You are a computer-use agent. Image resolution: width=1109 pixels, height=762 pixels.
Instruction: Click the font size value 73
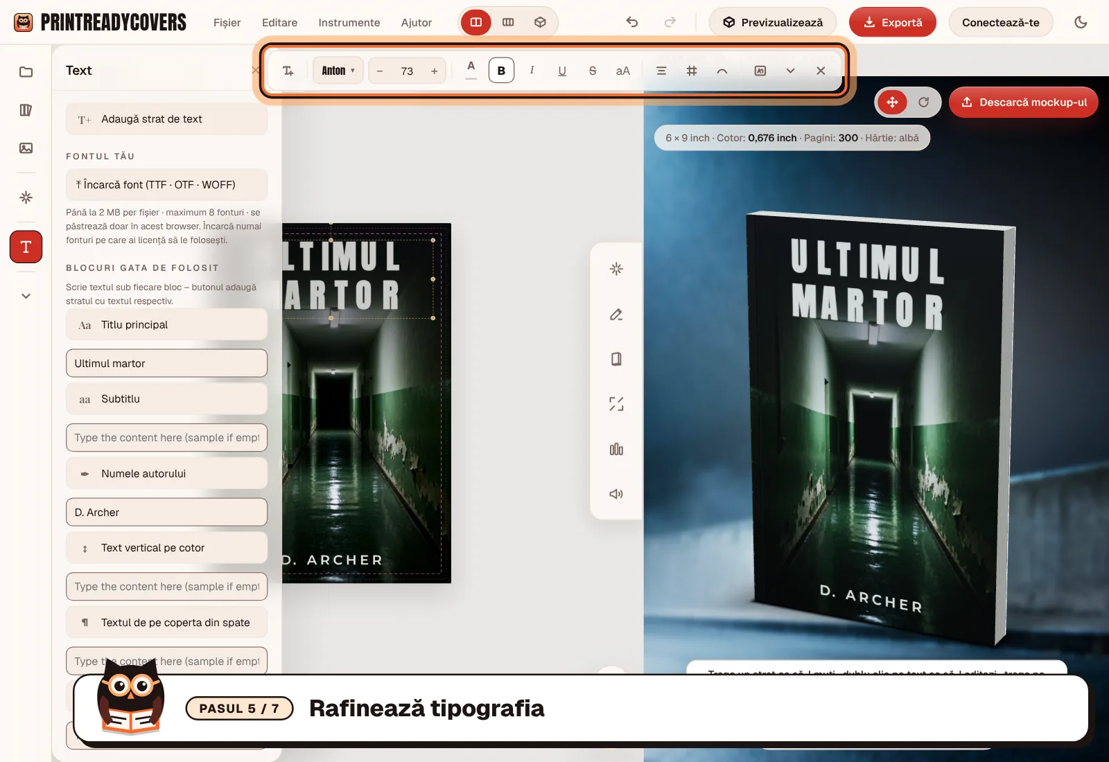pos(407,71)
